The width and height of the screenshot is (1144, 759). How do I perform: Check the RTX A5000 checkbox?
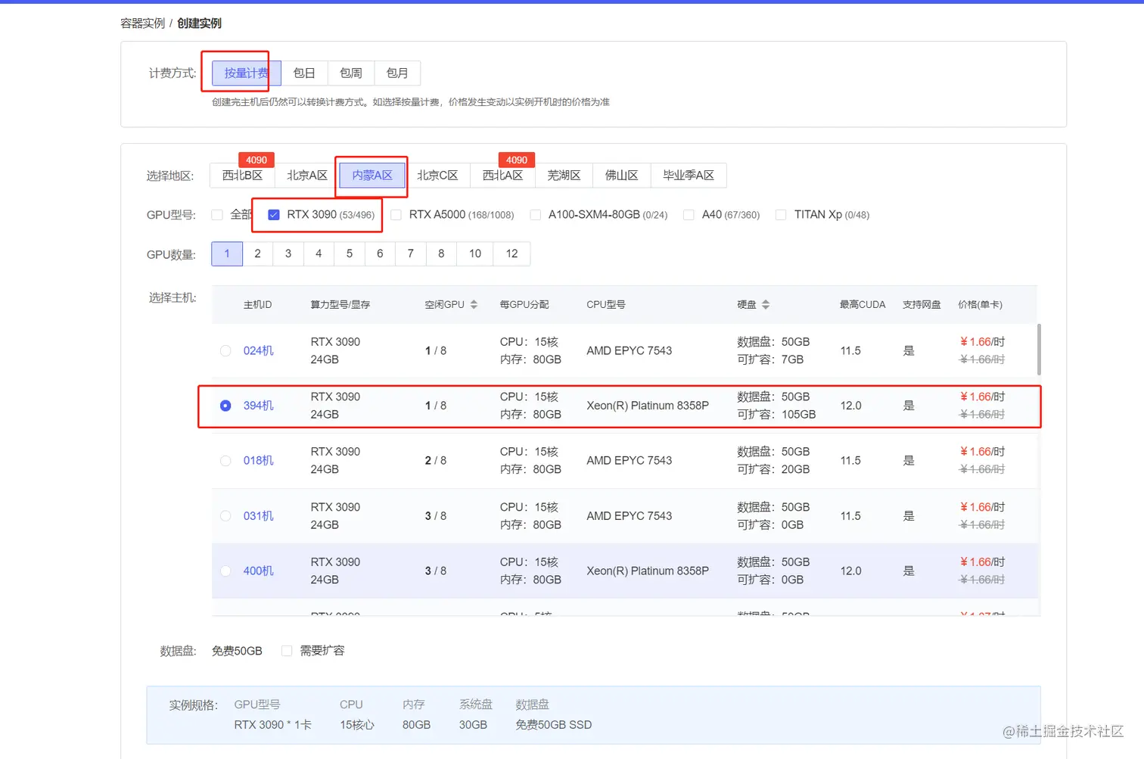396,215
